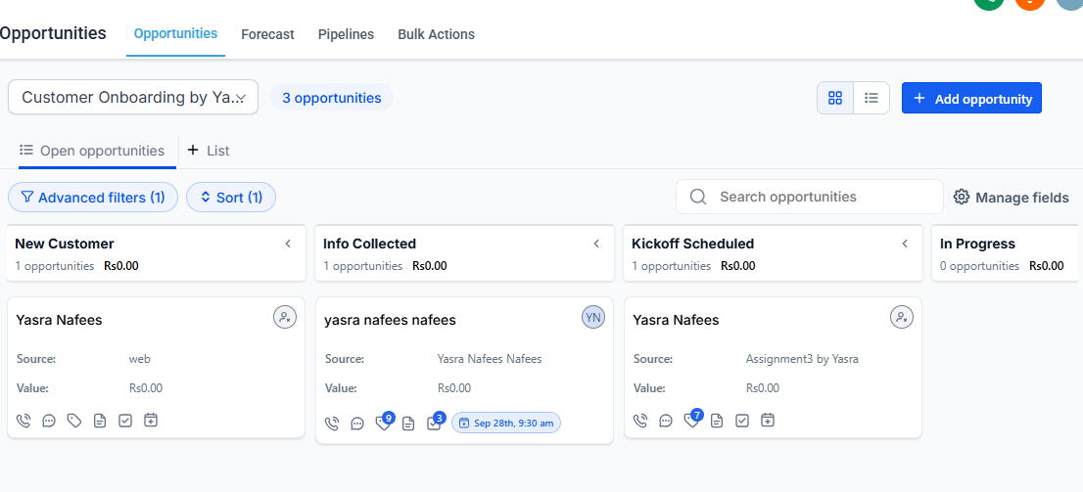Open tasks icon on Kickoff Scheduled card

pos(742,421)
